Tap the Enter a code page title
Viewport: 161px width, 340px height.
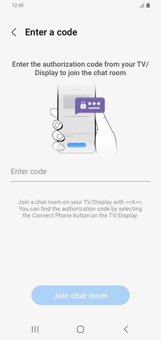coord(51,32)
